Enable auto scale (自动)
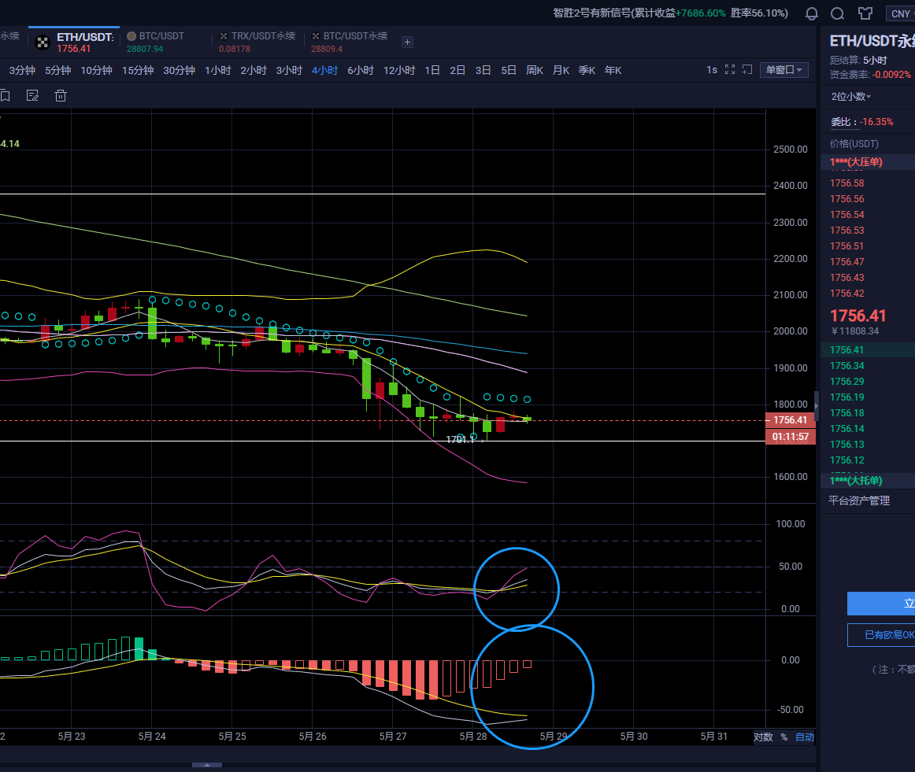 (x=804, y=737)
